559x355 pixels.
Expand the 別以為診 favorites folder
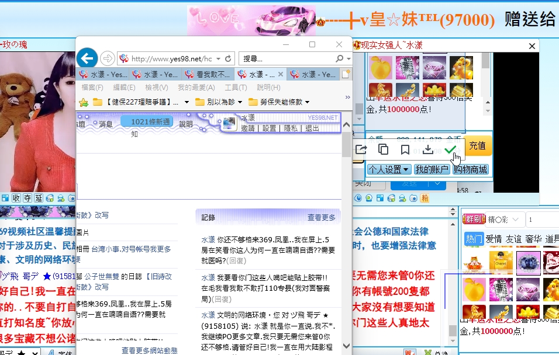tap(219, 102)
